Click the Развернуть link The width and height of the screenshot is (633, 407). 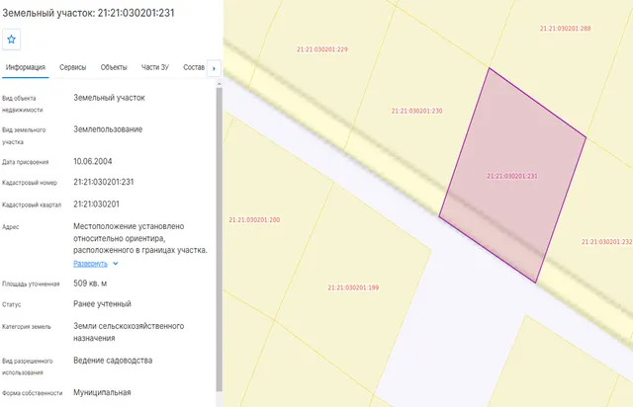[90, 264]
